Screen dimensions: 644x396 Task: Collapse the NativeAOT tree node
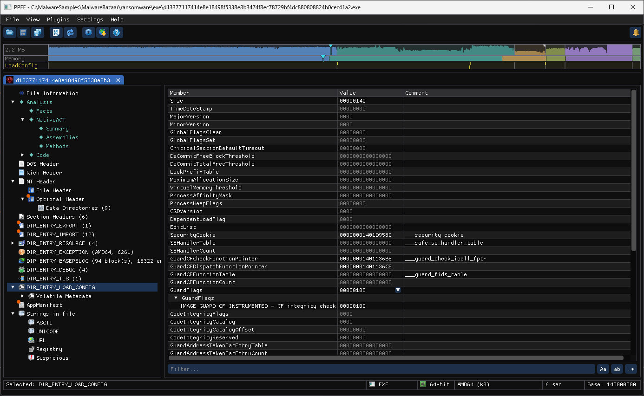coord(23,120)
